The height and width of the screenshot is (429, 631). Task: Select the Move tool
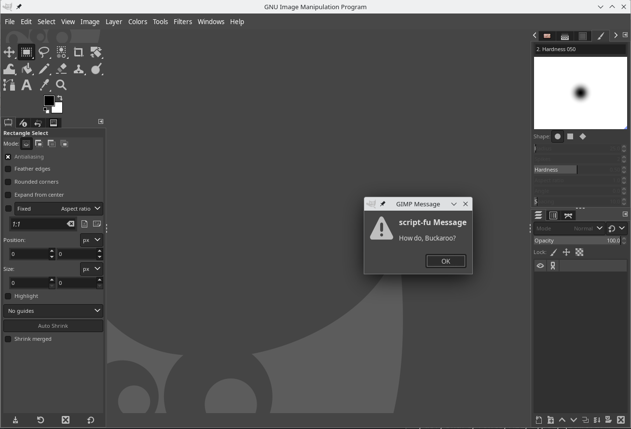[9, 52]
